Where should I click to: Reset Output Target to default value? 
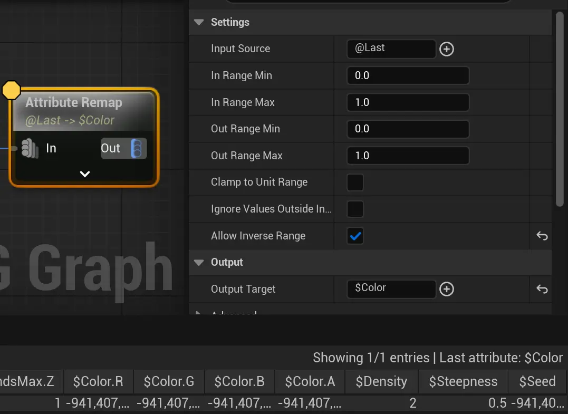point(542,289)
